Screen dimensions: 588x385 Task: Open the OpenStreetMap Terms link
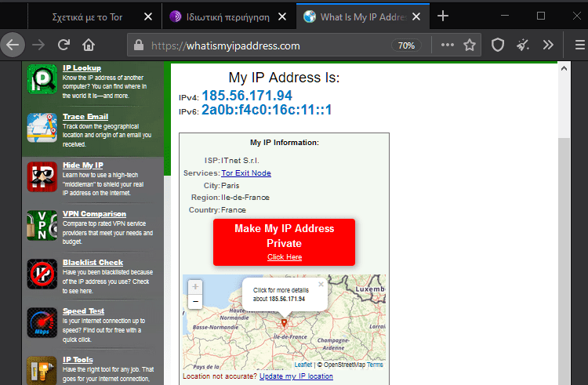click(x=375, y=365)
